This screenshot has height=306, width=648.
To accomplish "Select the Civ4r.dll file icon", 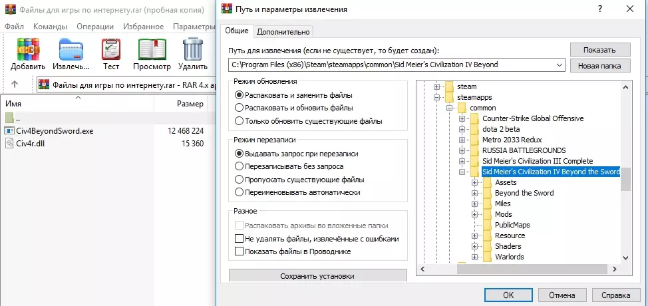I will pos(9,144).
